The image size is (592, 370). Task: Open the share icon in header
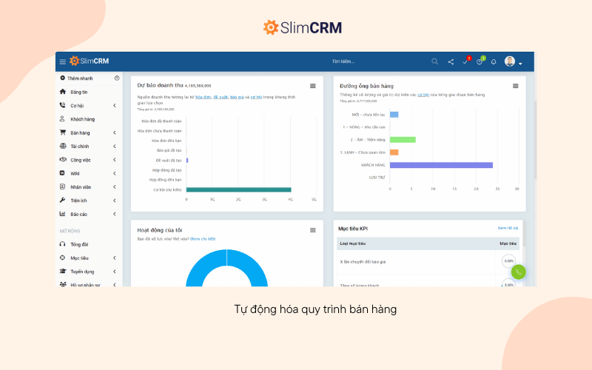[451, 61]
